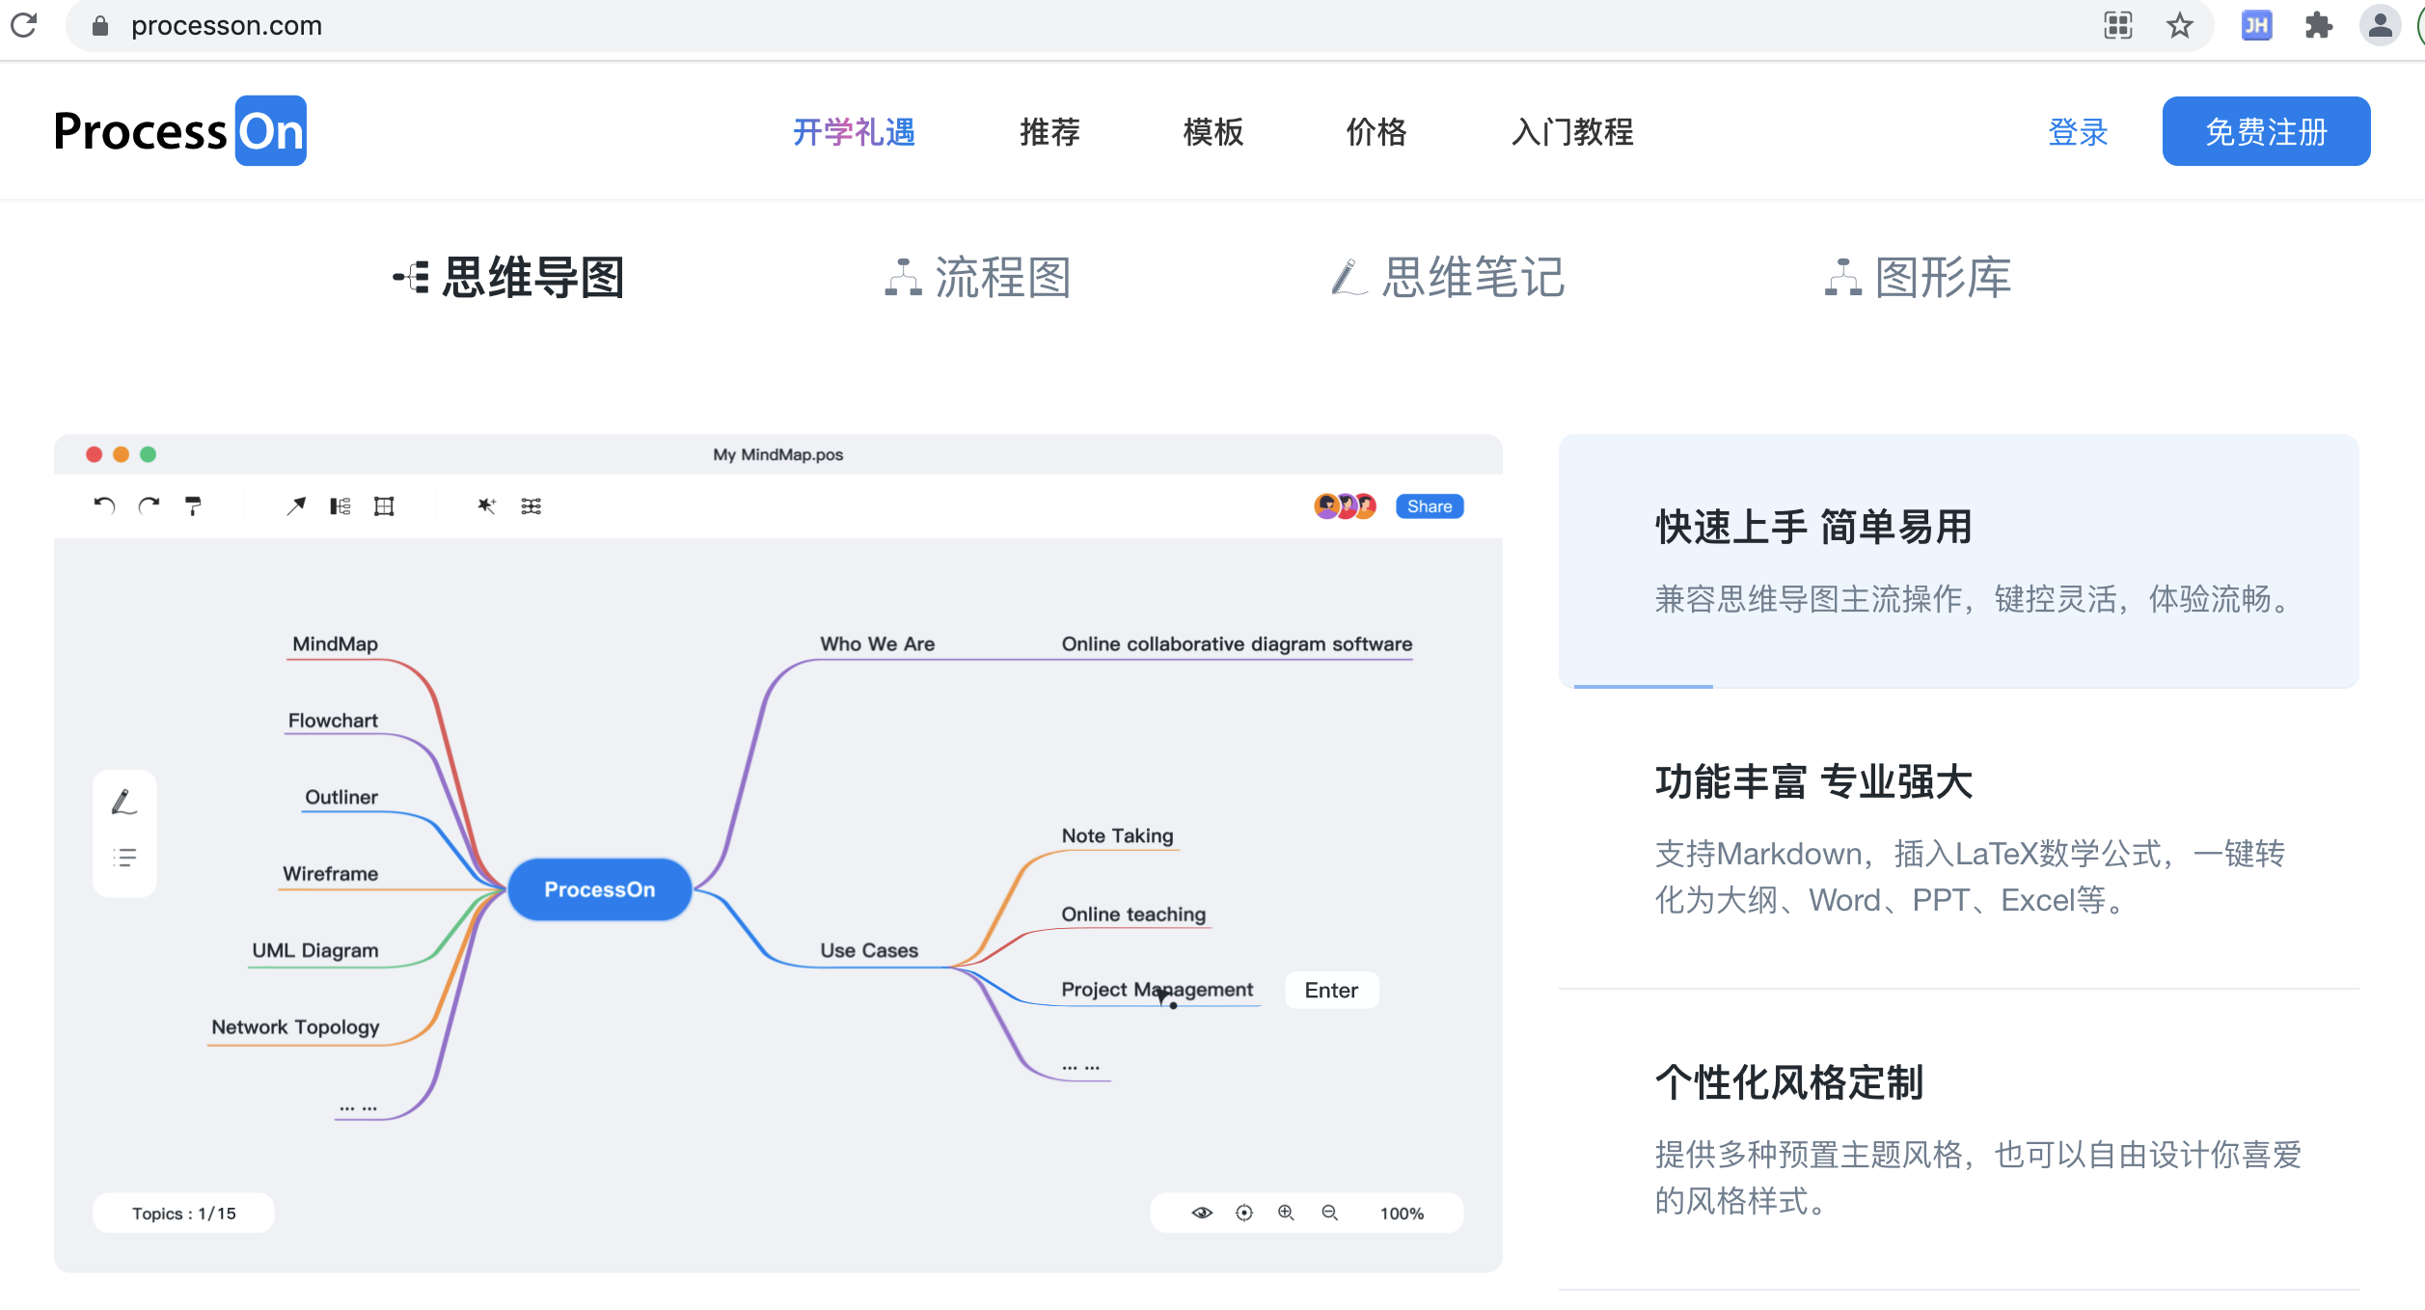Viewport: 2425px width, 1310px height.
Task: Select the UML Diagram branch topic
Action: tap(315, 950)
